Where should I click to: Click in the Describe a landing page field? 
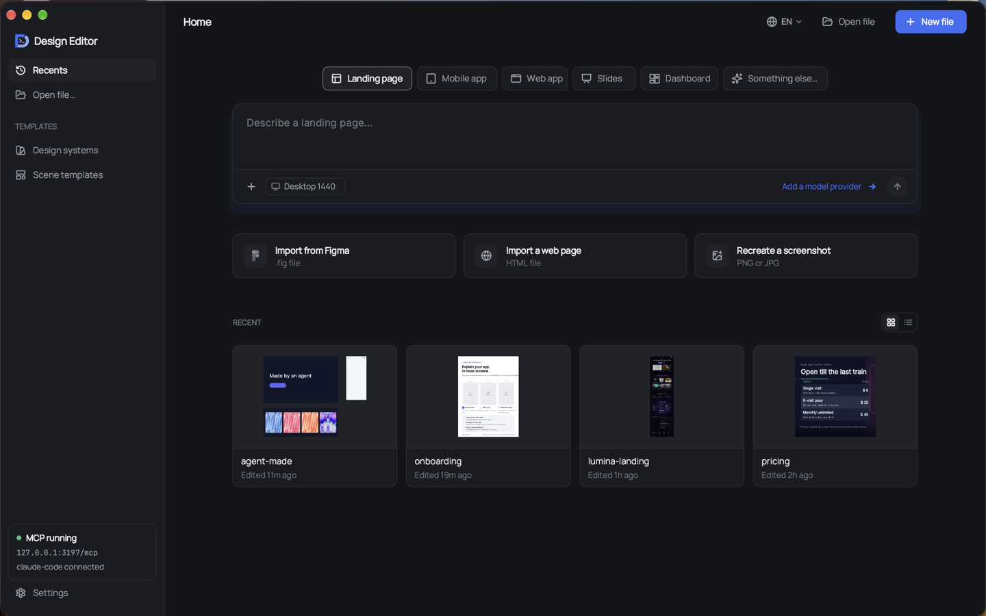(x=574, y=137)
